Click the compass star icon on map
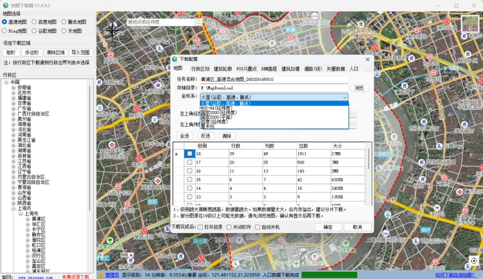This screenshot has height=279, width=483. [x=113, y=30]
